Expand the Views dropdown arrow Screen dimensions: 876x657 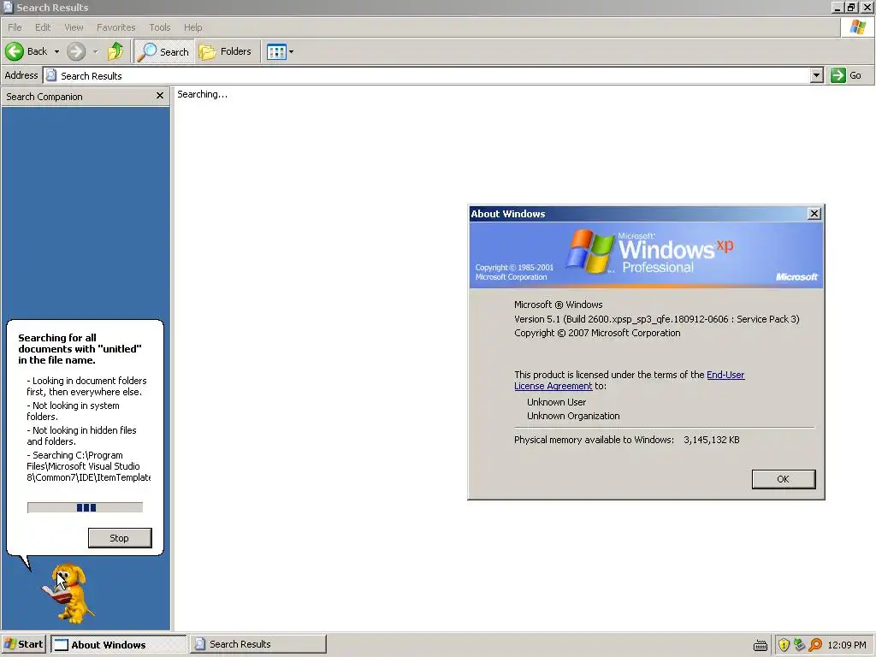click(291, 52)
